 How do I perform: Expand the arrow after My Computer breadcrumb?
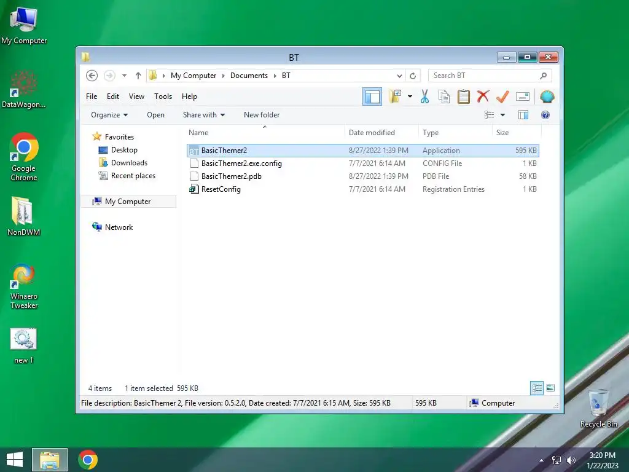pyautogui.click(x=224, y=76)
